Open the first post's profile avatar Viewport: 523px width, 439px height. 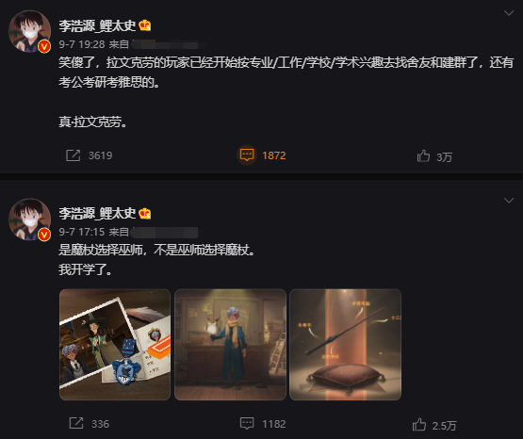tap(30, 31)
